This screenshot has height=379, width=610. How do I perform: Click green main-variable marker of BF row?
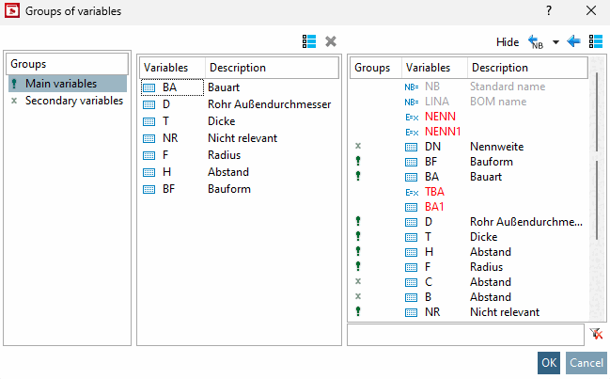click(x=358, y=161)
